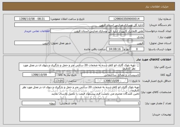Screen dimensions: 180x127
Task: Click the header title جزئیات اطلاعات نیاز
Action: (157, 7)
